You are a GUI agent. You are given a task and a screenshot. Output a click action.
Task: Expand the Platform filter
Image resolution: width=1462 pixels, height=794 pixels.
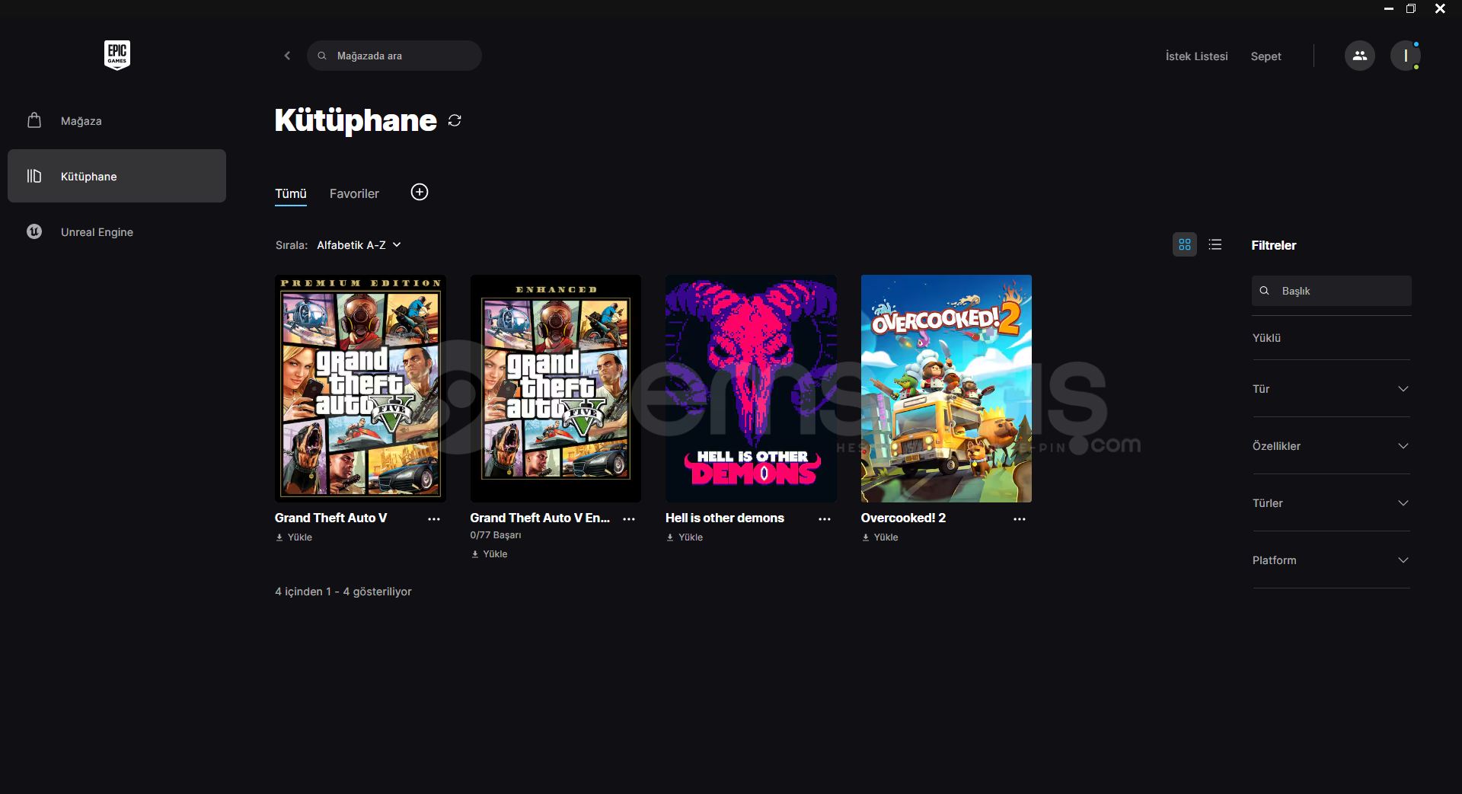click(1332, 560)
